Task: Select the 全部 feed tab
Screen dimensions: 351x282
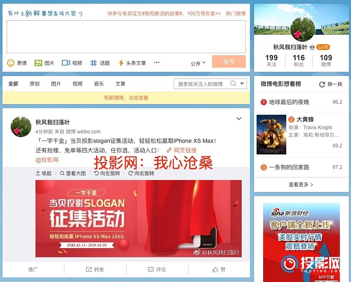Action: (13, 84)
